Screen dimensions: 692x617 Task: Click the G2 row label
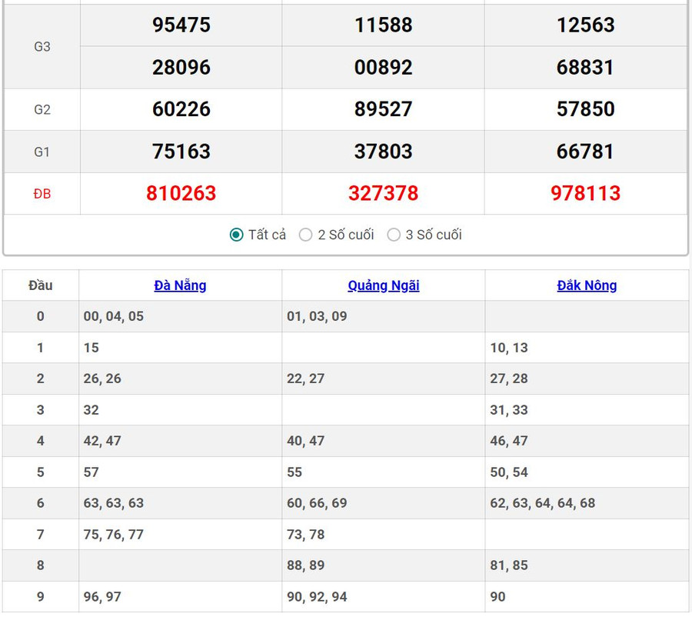coord(42,109)
